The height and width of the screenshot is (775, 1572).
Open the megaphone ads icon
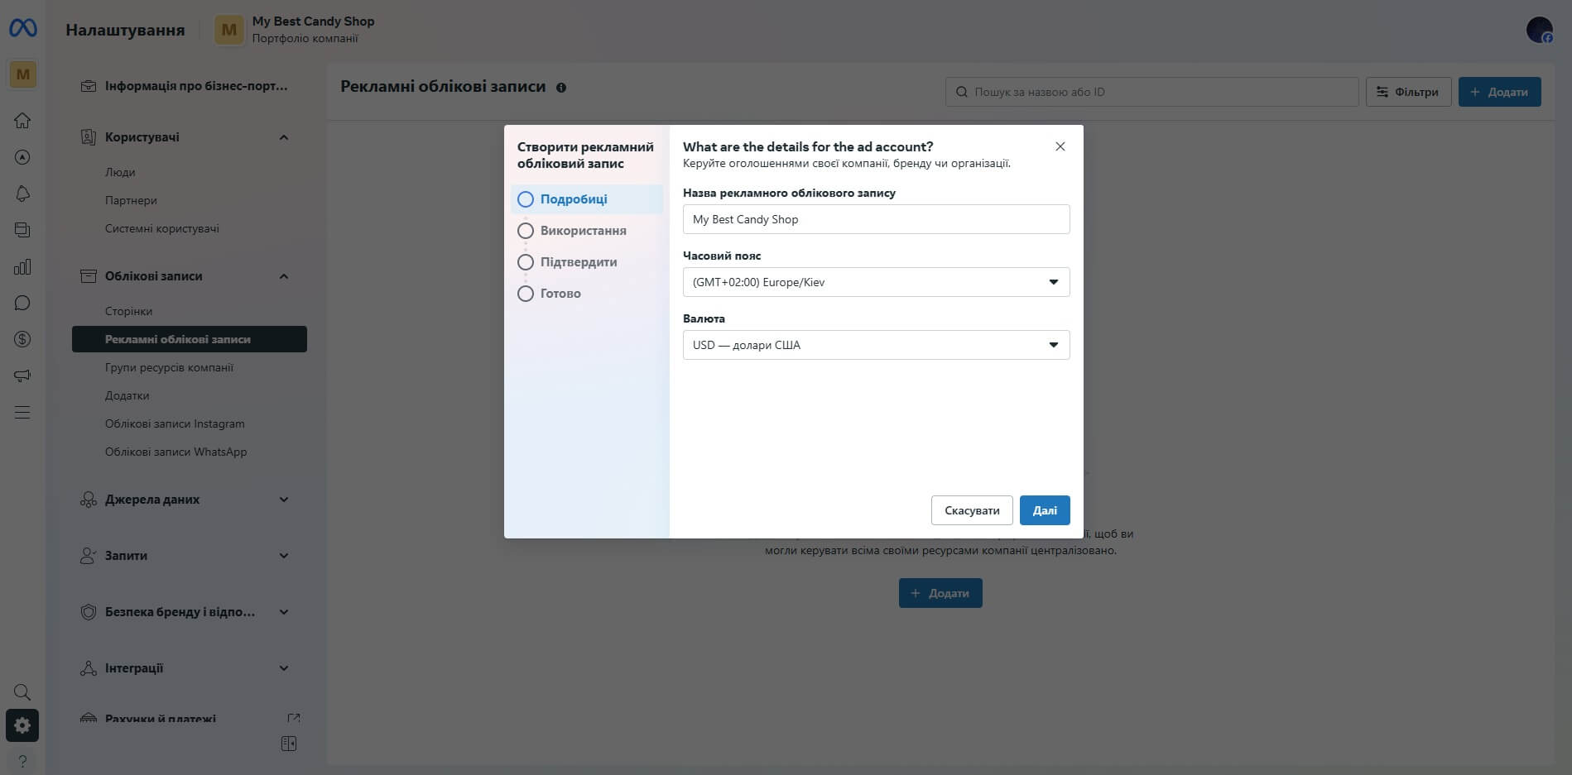coord(22,376)
